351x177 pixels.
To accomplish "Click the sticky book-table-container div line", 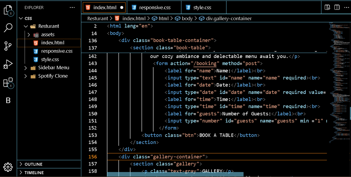I will click(x=167, y=40).
